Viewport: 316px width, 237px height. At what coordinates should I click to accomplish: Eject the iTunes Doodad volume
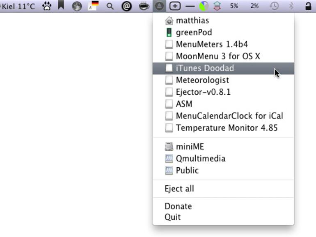point(205,68)
